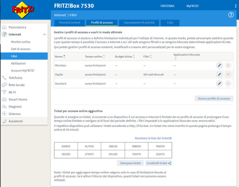Click Resettare la lista dei ticket link
Image resolution: width=239 pixels, height=187 pixels.
pos(152,138)
